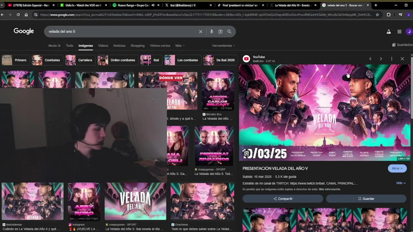Close the image preview panel
The height and width of the screenshot is (232, 413).
tap(402, 59)
